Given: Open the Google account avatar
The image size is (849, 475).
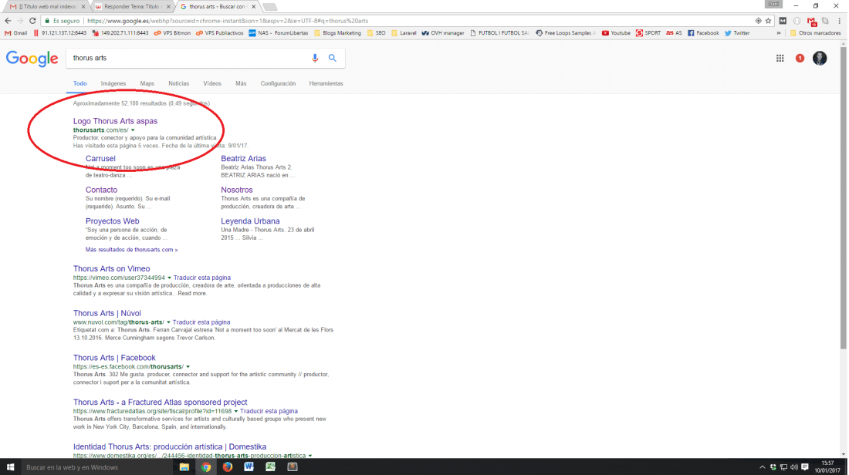Looking at the screenshot, I should pyautogui.click(x=820, y=58).
